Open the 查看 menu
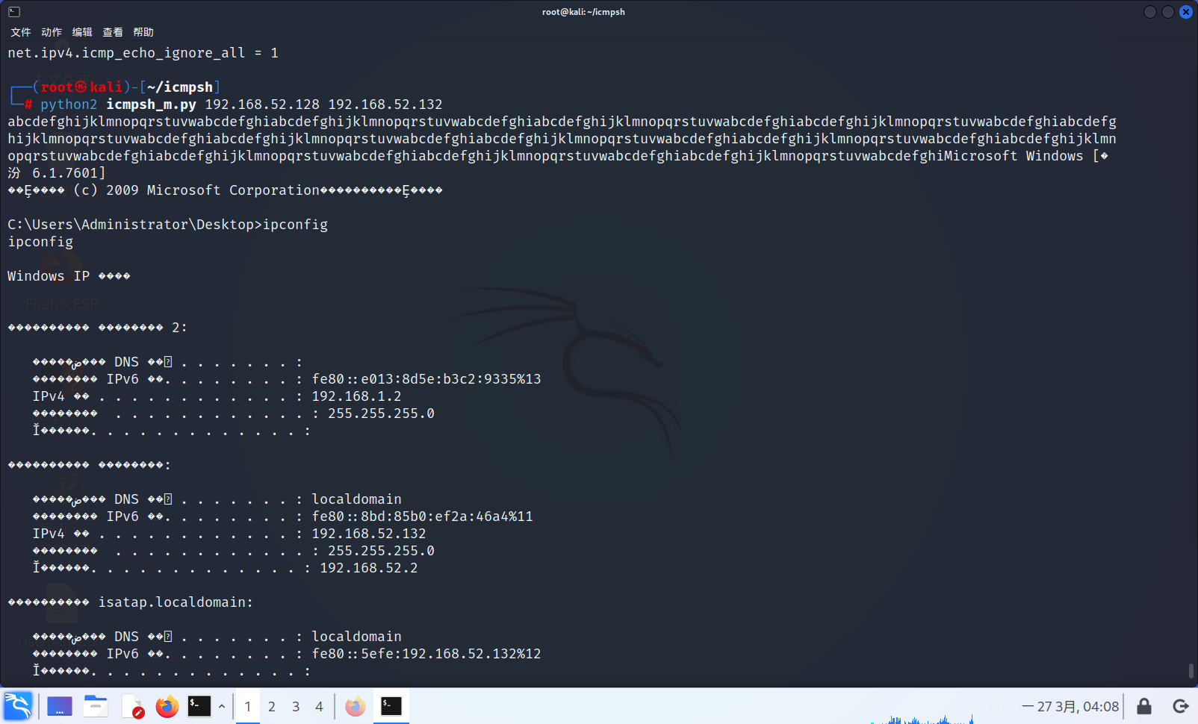The width and height of the screenshot is (1198, 724). coord(113,32)
